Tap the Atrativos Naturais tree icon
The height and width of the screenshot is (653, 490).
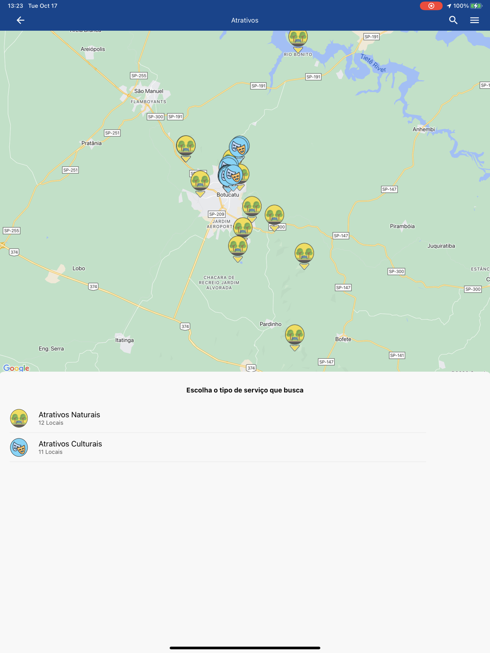[19, 418]
